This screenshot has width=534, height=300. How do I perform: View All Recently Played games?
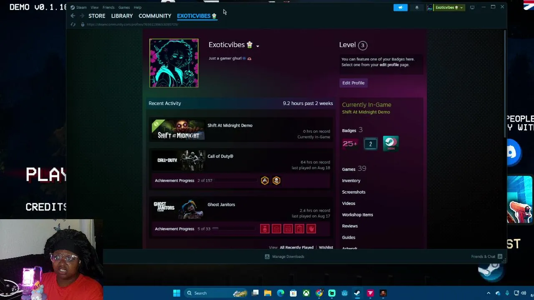(x=297, y=247)
